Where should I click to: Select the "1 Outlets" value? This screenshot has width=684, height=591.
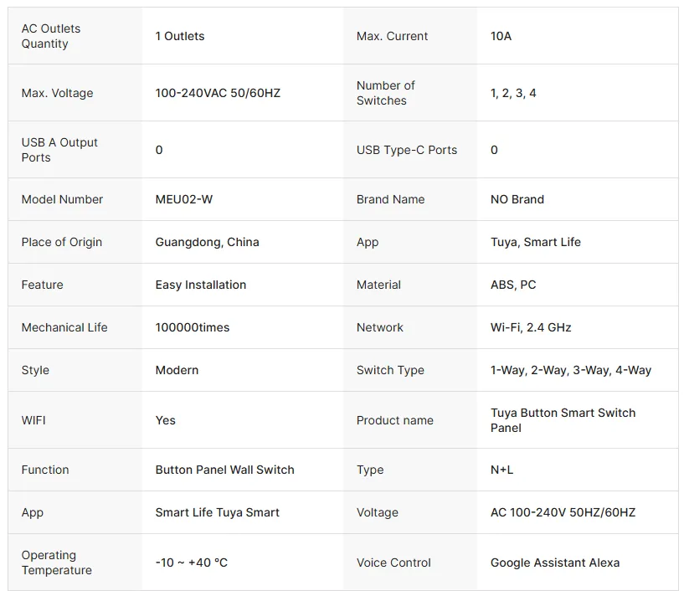click(x=180, y=36)
